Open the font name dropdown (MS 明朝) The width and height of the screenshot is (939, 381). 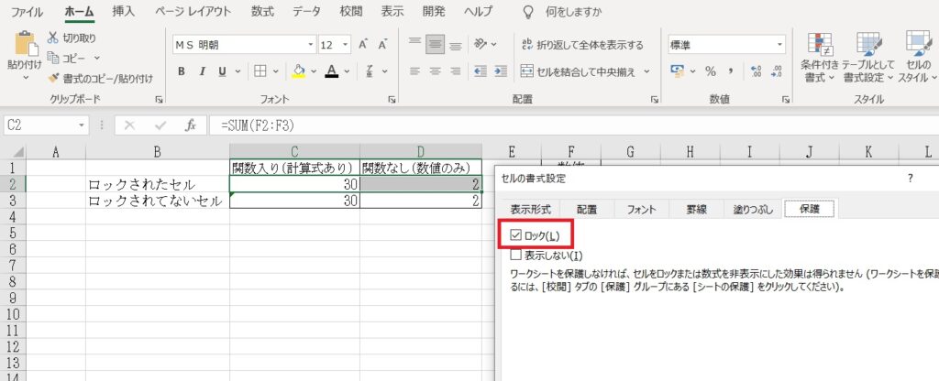pos(311,45)
